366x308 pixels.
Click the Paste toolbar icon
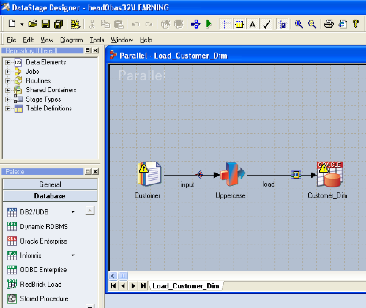[x=119, y=24]
